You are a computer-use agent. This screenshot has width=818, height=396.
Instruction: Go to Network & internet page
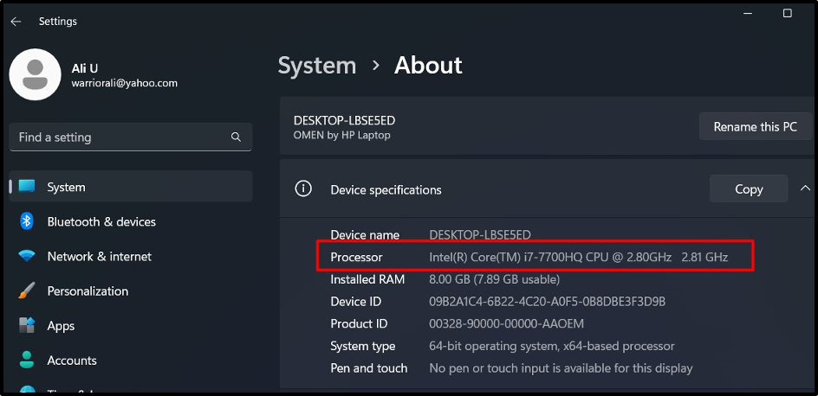point(99,257)
